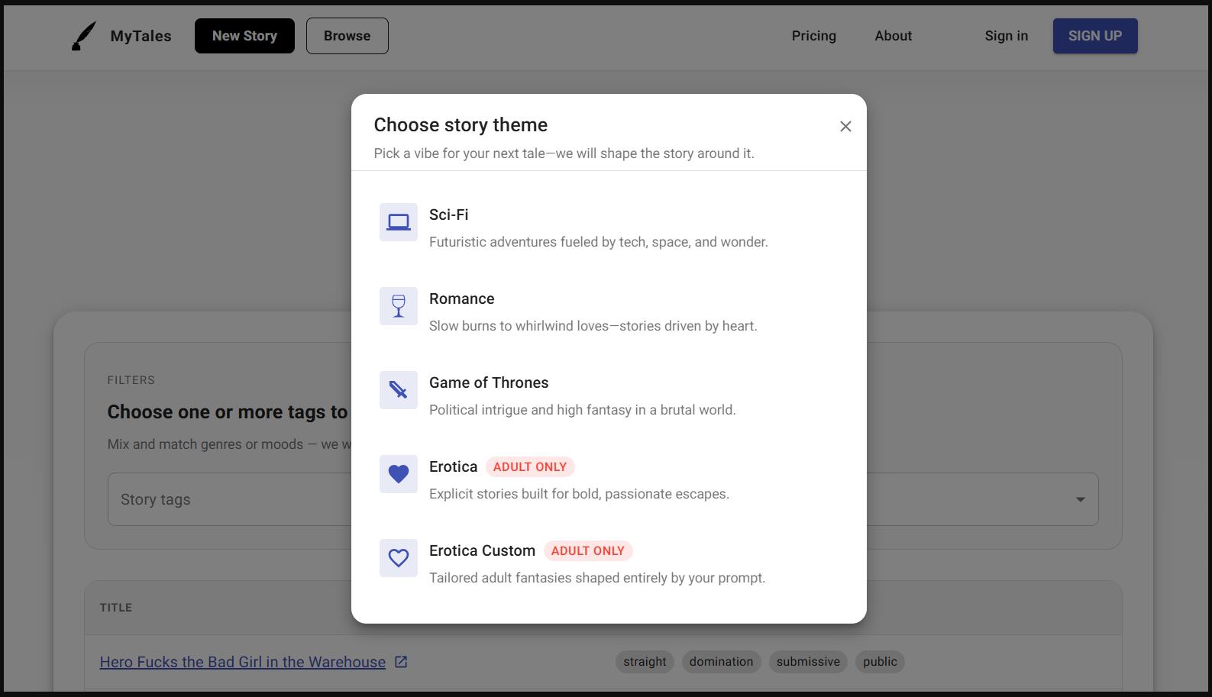Open the external link icon beside the story title
Image resolution: width=1212 pixels, height=697 pixels.
pos(401,662)
